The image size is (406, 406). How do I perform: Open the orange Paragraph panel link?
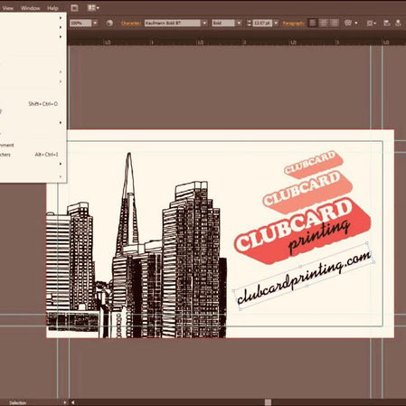coord(294,24)
